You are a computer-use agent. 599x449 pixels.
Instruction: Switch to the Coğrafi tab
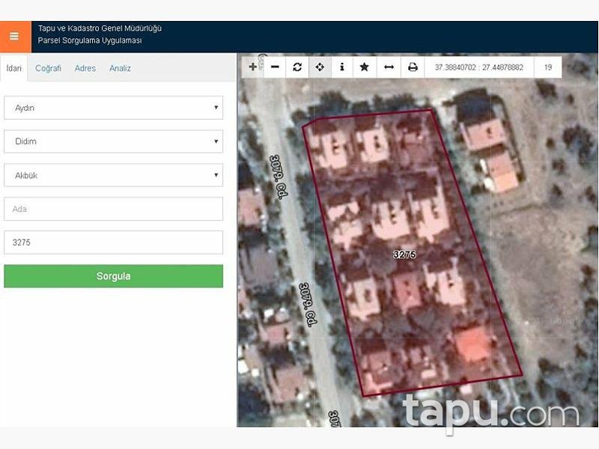49,68
